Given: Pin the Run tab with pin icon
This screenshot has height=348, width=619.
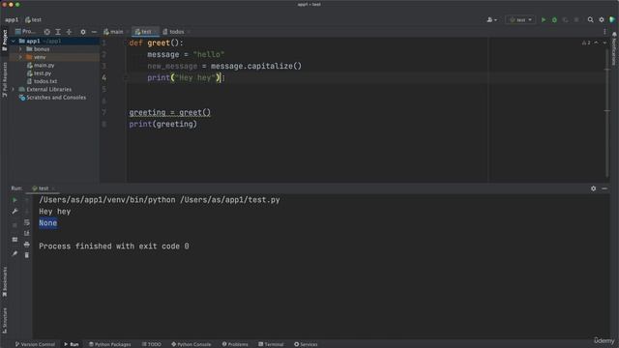Looking at the screenshot, I should [x=15, y=253].
